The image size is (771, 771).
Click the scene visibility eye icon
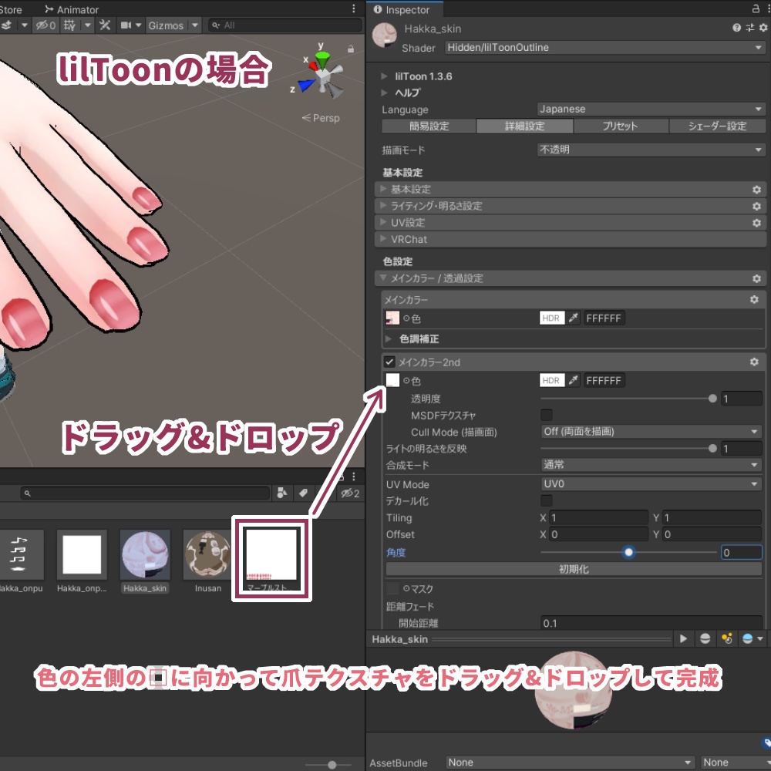[x=42, y=25]
